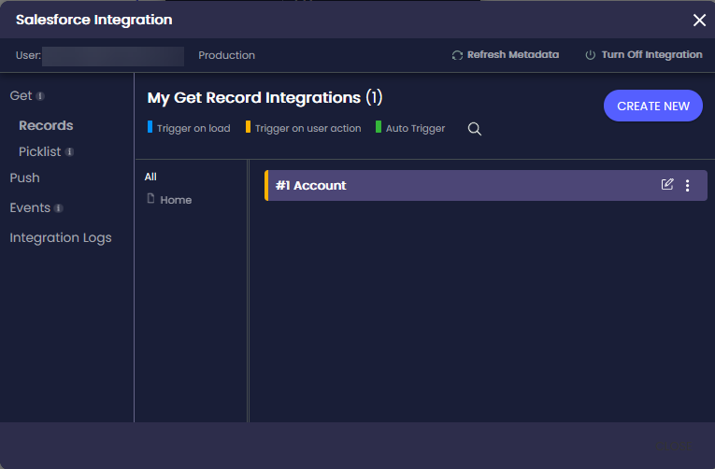Go to Events in the sidebar

tap(30, 207)
